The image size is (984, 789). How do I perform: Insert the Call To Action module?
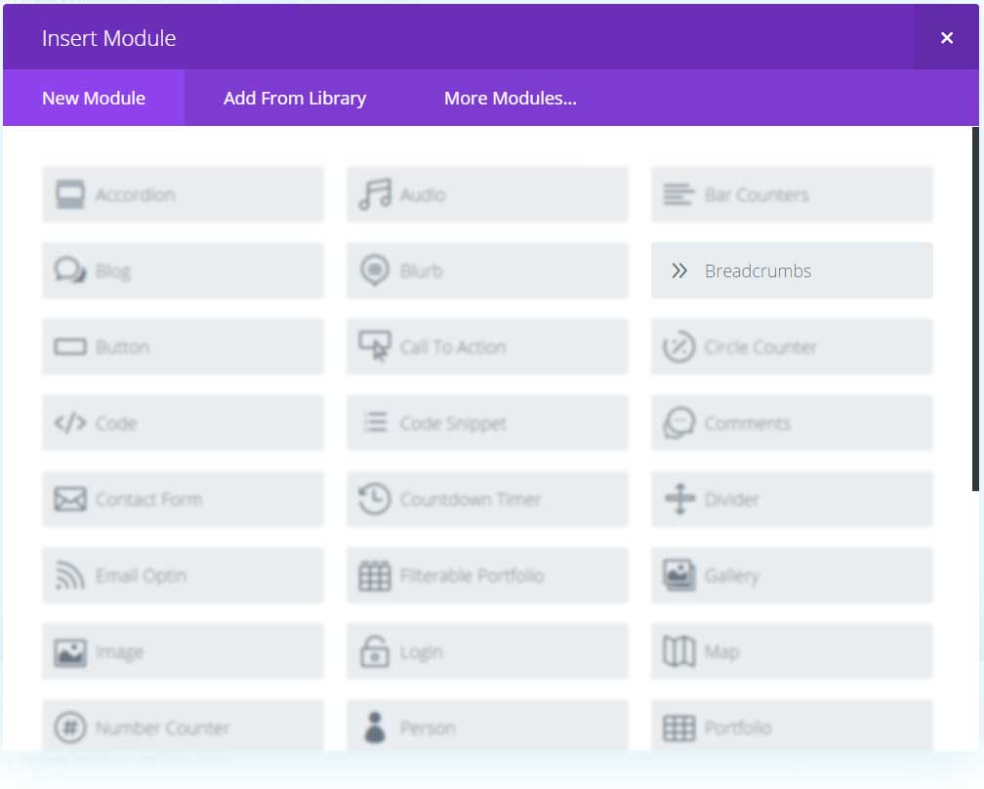click(486, 347)
